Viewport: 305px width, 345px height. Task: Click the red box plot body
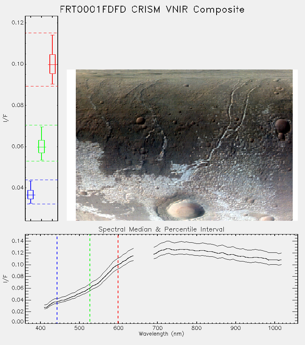pyautogui.click(x=52, y=64)
